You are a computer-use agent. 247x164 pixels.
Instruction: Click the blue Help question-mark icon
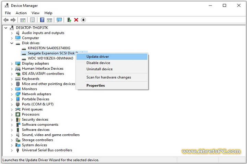coord(42,20)
